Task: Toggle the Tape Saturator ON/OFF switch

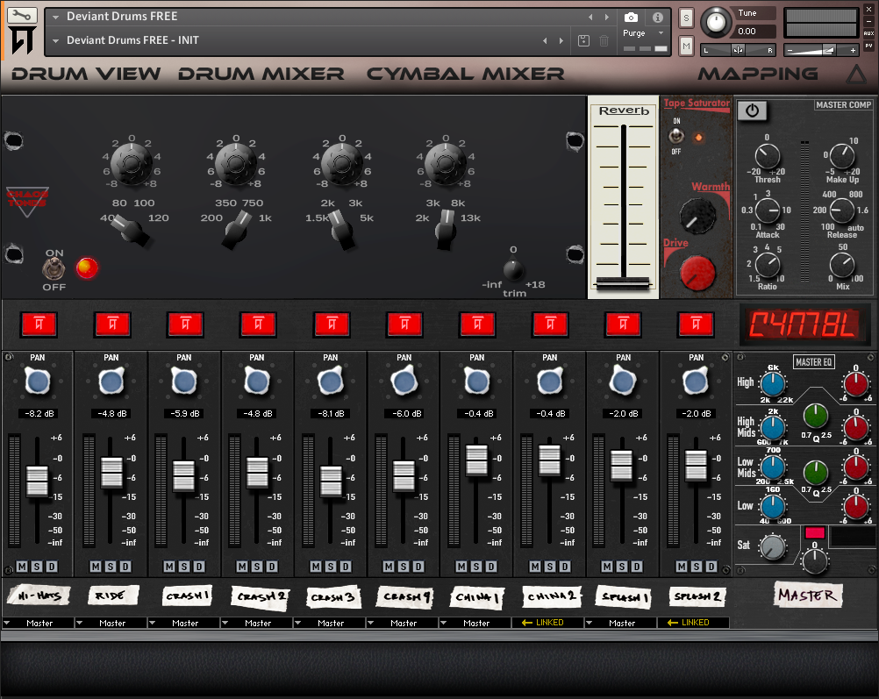Action: pyautogui.click(x=676, y=136)
